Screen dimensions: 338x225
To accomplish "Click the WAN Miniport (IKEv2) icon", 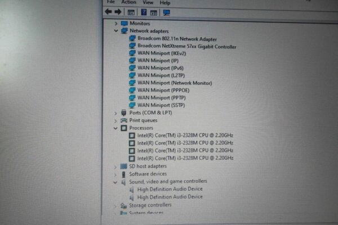I will tap(132, 53).
